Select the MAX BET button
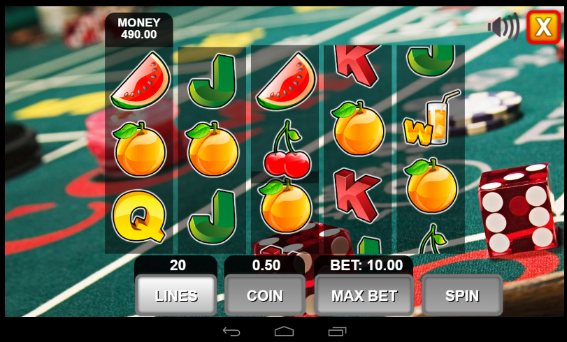Image resolution: width=567 pixels, height=342 pixels. pyautogui.click(x=364, y=295)
